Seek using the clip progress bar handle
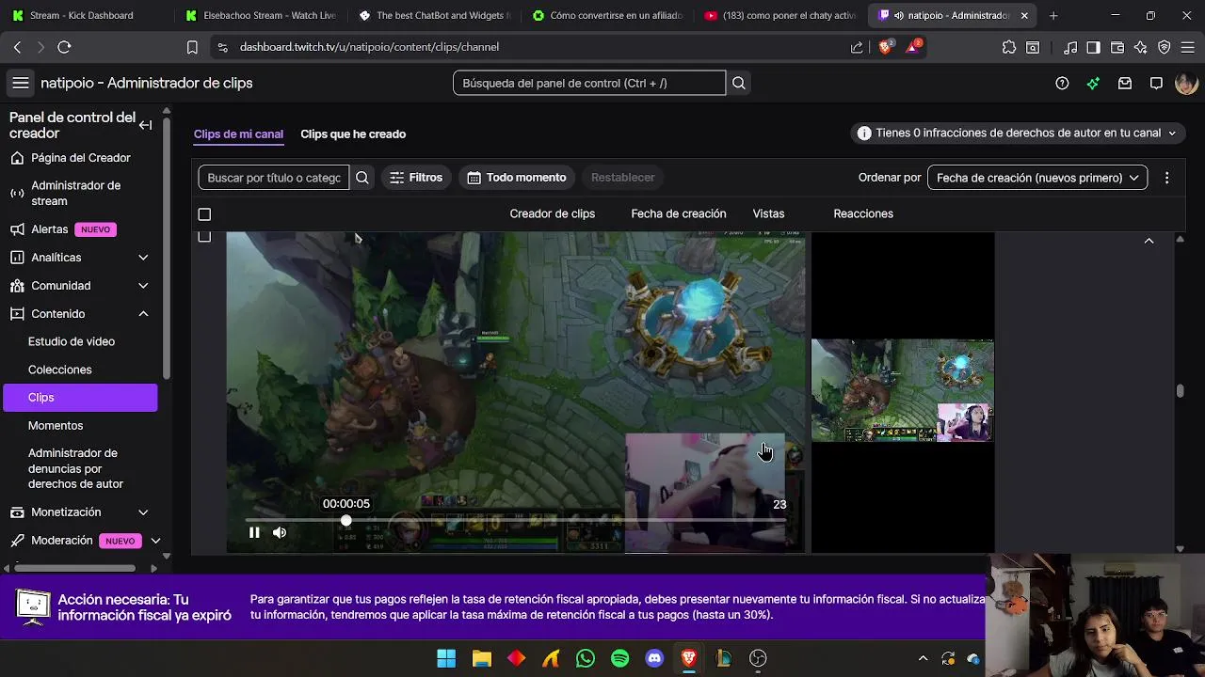Image resolution: width=1205 pixels, height=677 pixels. pyautogui.click(x=346, y=520)
